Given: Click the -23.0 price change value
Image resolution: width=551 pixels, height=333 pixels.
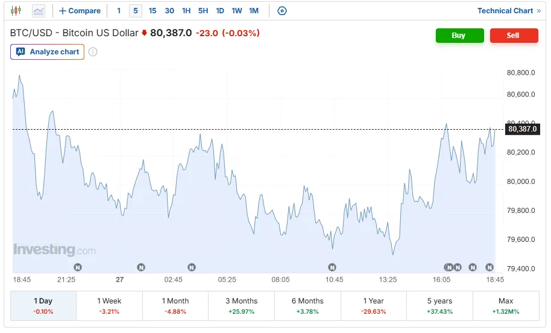Looking at the screenshot, I should pyautogui.click(x=207, y=33).
